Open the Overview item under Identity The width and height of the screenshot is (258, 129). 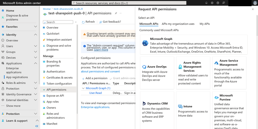(12, 41)
